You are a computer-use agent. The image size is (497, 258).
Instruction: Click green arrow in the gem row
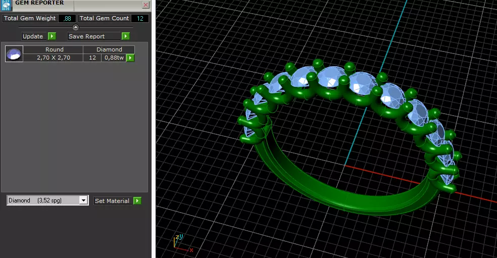[130, 58]
